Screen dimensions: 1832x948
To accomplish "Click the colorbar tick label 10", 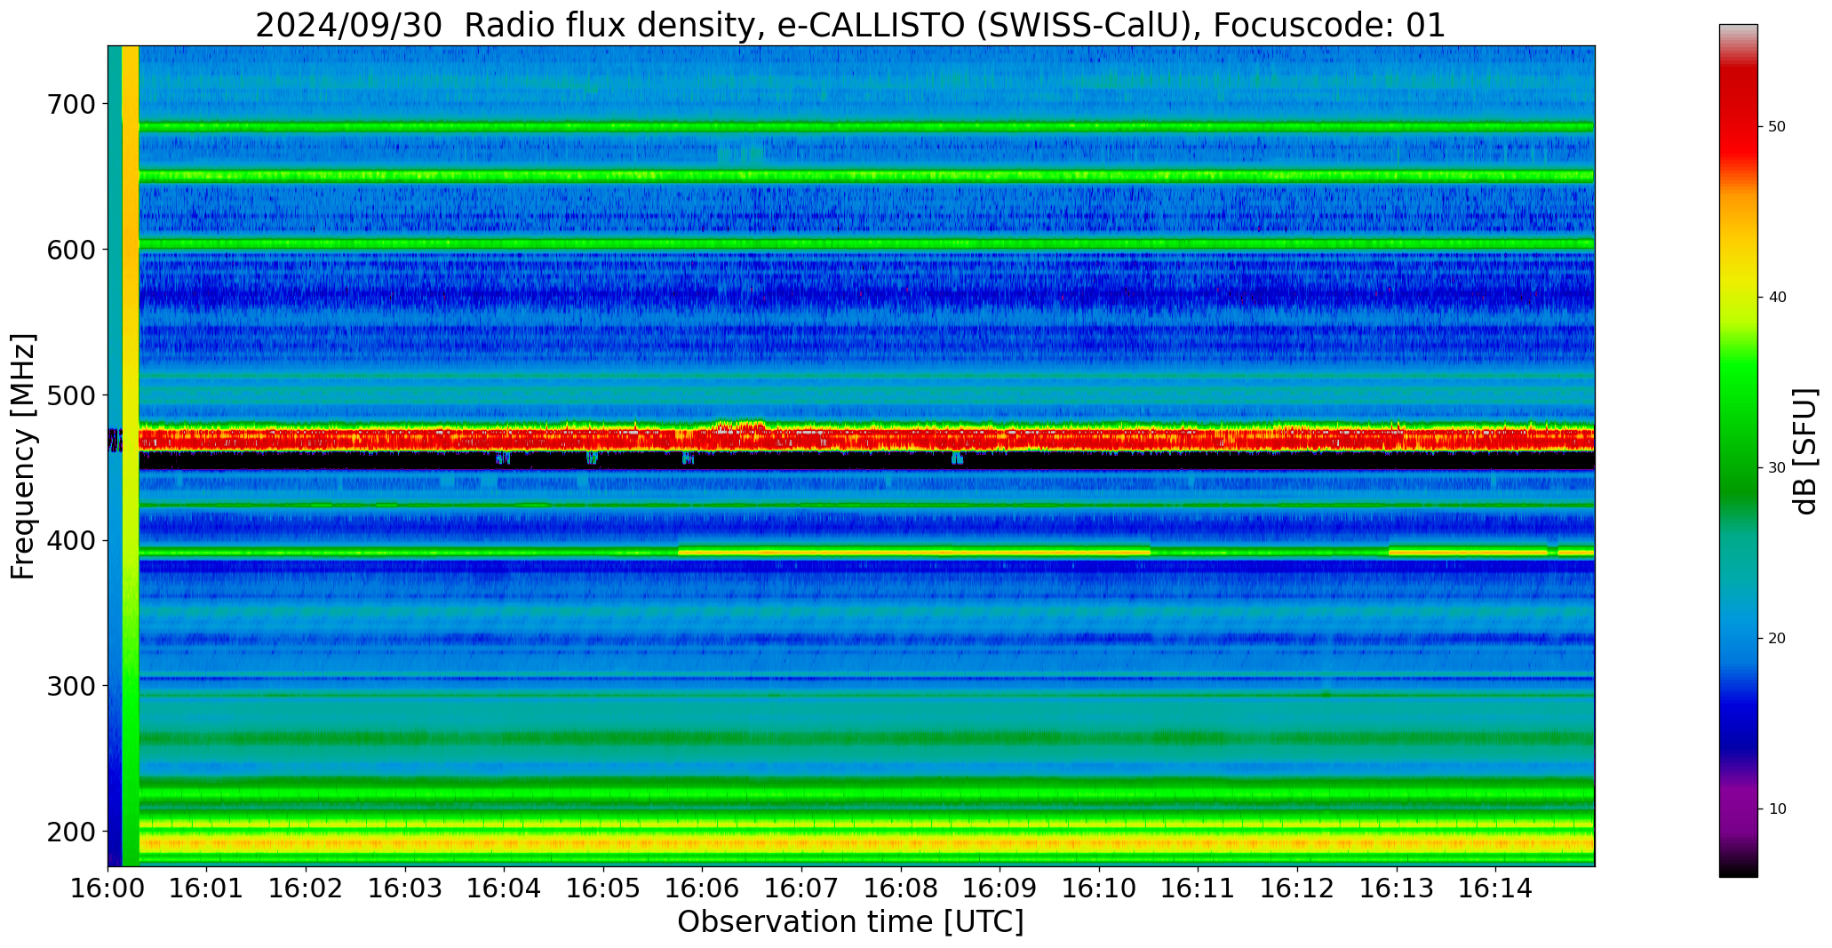I will (x=1777, y=809).
